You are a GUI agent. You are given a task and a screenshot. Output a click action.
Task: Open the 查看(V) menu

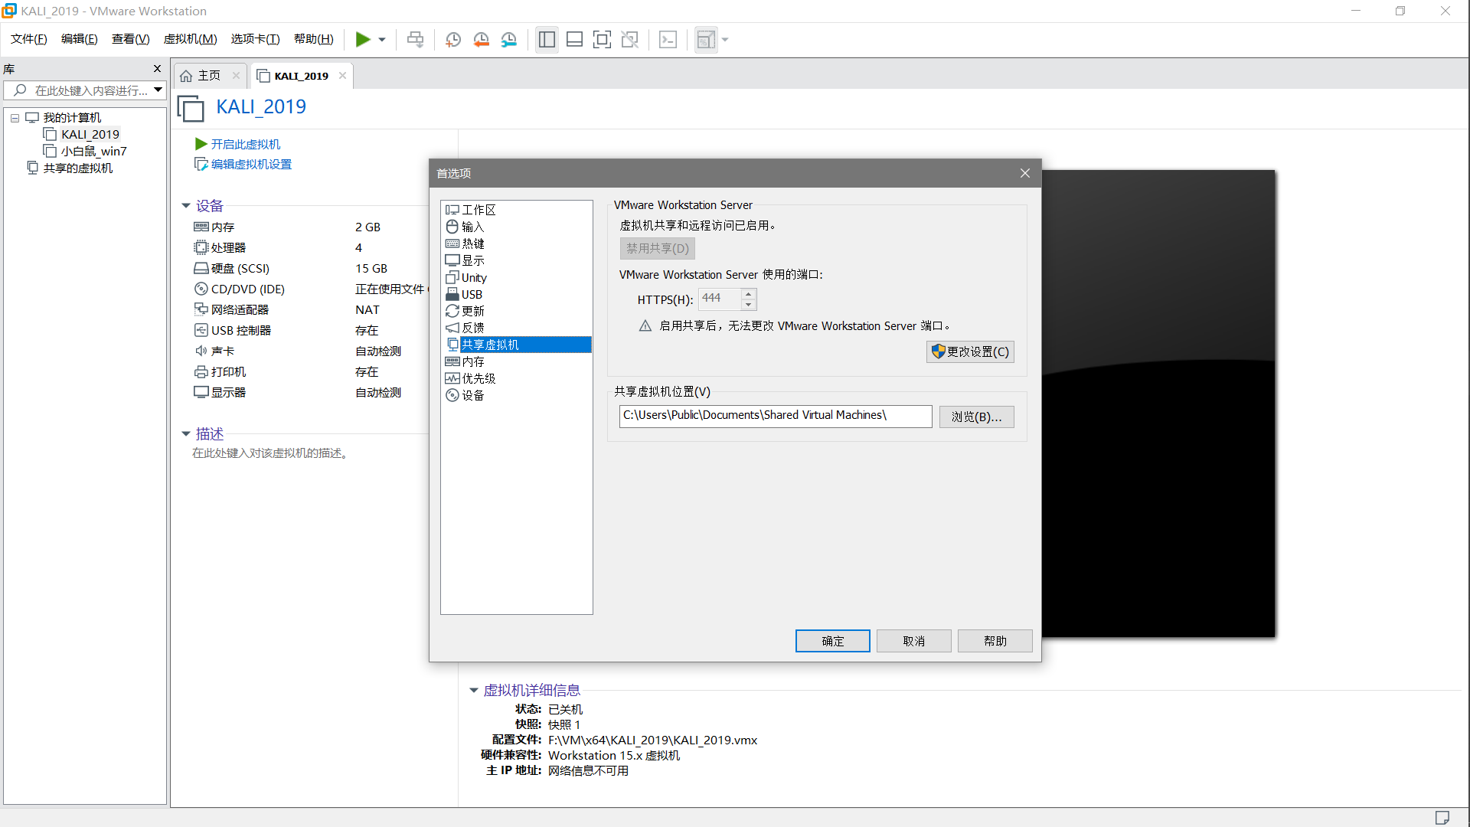[131, 39]
